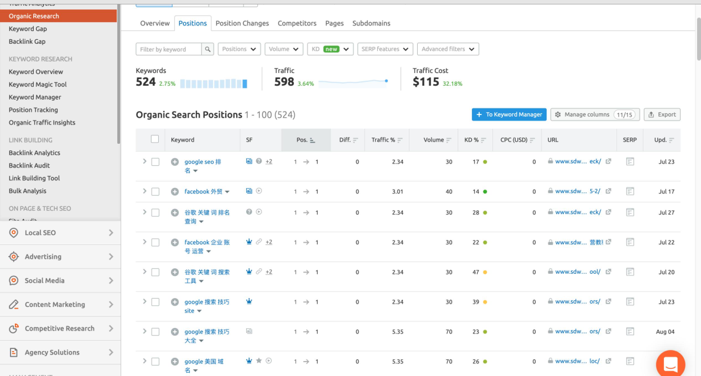Screen dimensions: 701x376
Task: Open the orange chat support bubble
Action: click(671, 364)
